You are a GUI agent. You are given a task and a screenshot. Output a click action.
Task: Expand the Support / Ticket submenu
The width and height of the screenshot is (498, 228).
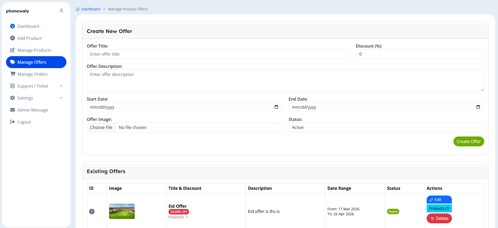pyautogui.click(x=36, y=86)
